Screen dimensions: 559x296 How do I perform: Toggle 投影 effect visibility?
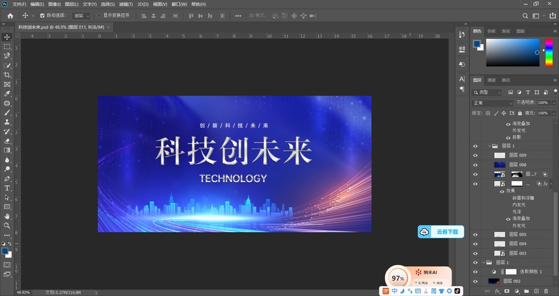point(508,137)
